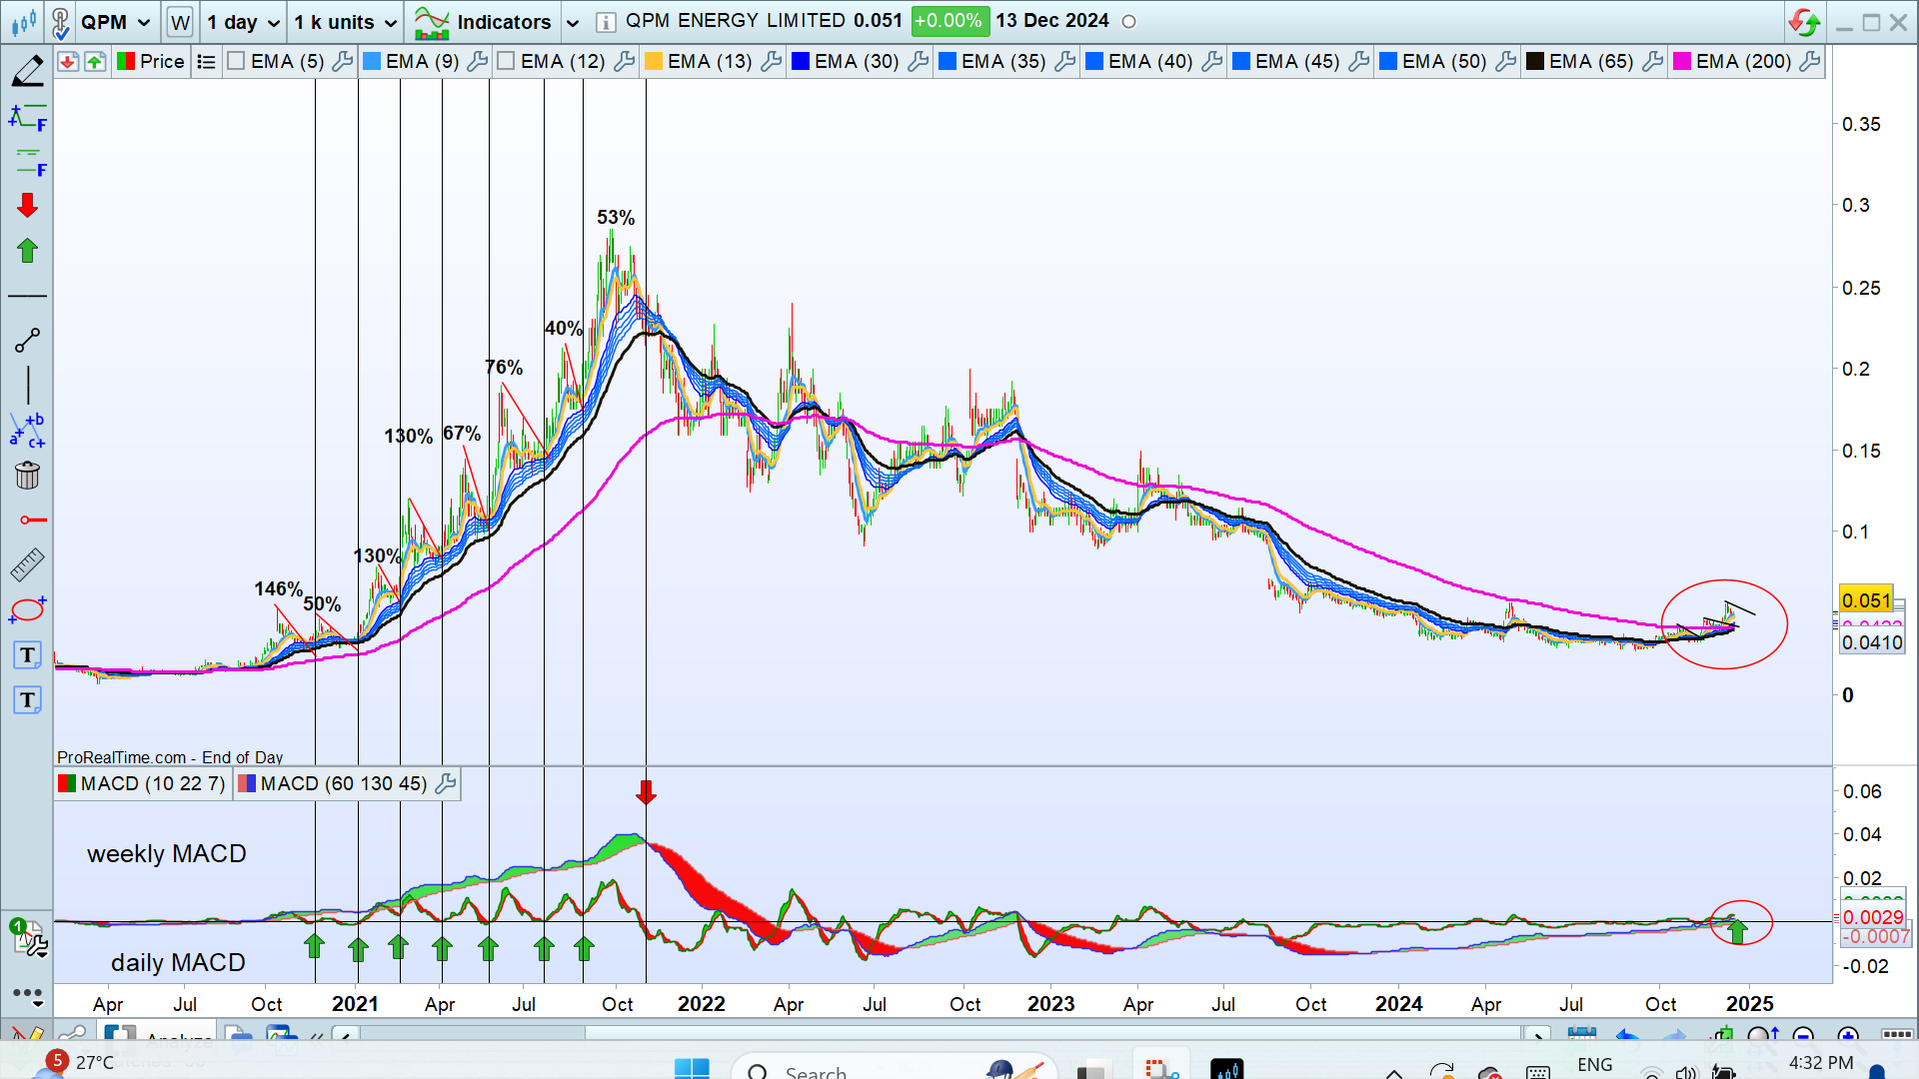The width and height of the screenshot is (1919, 1079).
Task: Open MACD (60 130 45) settings wrench
Action: coord(446,784)
